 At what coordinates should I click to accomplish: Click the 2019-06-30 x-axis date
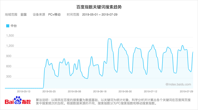pos(125,92)
